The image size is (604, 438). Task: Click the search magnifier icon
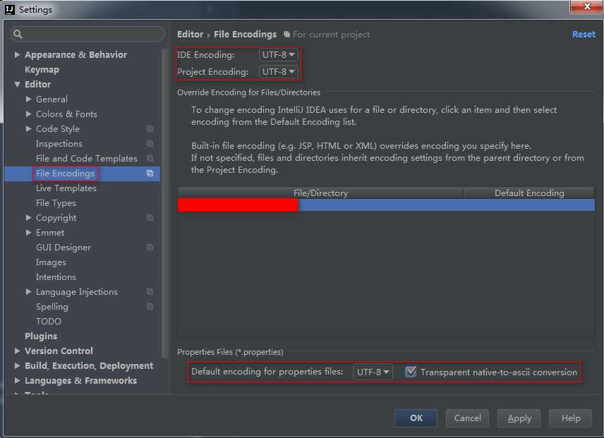[18, 35]
